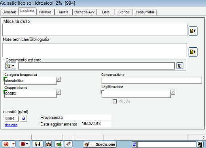
Task: Click the trash bin icon in bottom toolbar
Action: tap(200, 144)
